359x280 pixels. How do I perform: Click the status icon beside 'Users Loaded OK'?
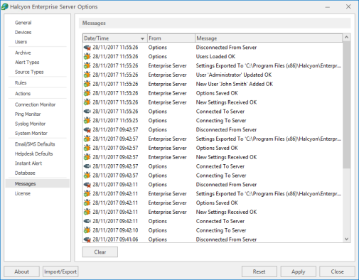pos(87,56)
